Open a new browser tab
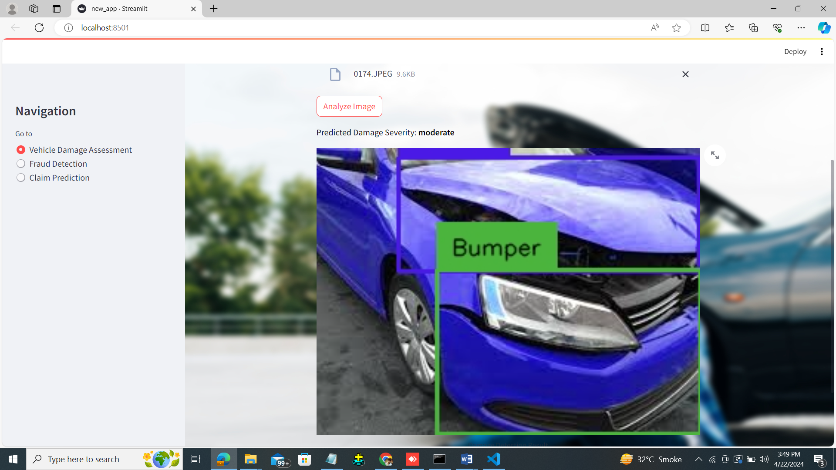This screenshot has height=470, width=836. tap(213, 9)
